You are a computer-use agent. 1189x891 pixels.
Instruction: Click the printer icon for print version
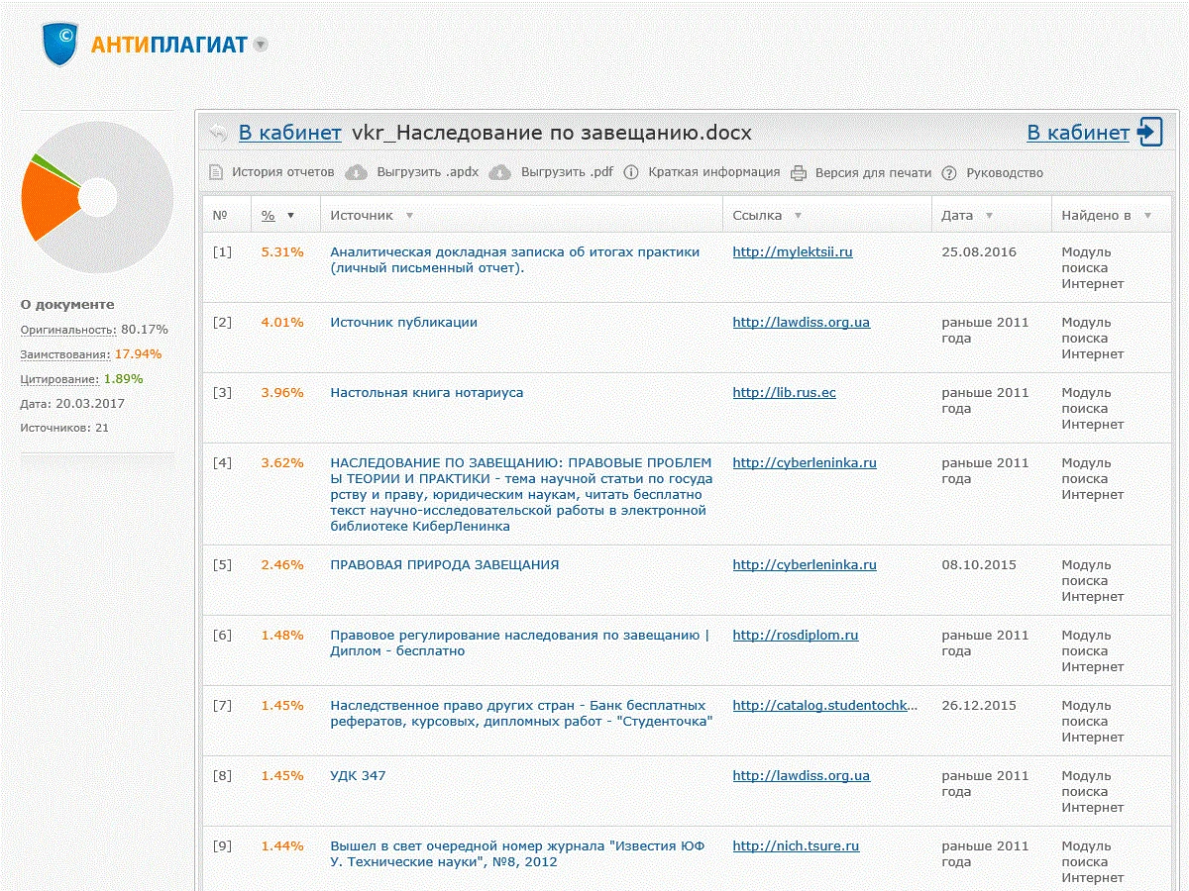(799, 172)
